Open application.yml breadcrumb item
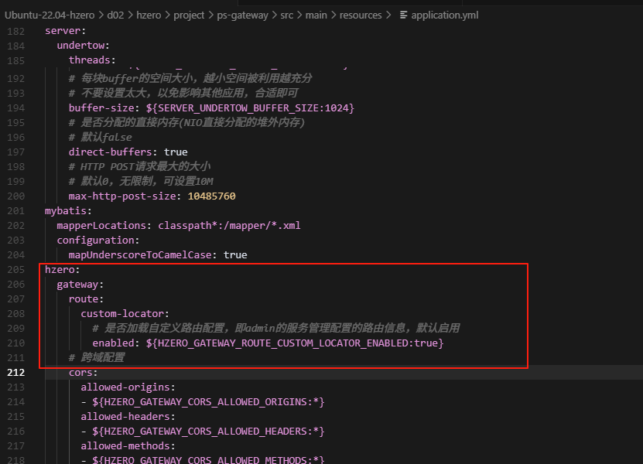 pyautogui.click(x=445, y=15)
